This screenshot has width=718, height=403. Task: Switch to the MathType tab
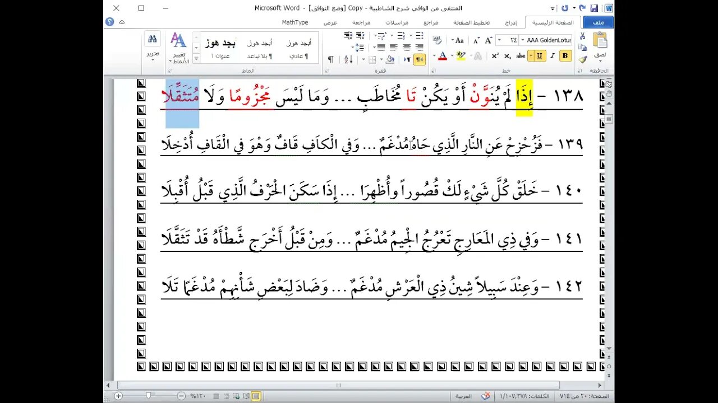(295, 22)
